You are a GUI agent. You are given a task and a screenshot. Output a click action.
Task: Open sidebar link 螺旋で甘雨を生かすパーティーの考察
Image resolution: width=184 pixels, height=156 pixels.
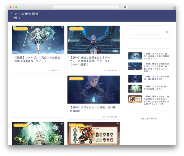point(156,67)
